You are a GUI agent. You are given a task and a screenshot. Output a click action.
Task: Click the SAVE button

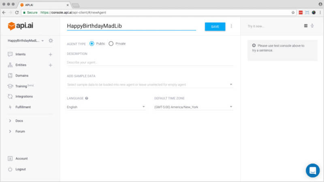215,27
